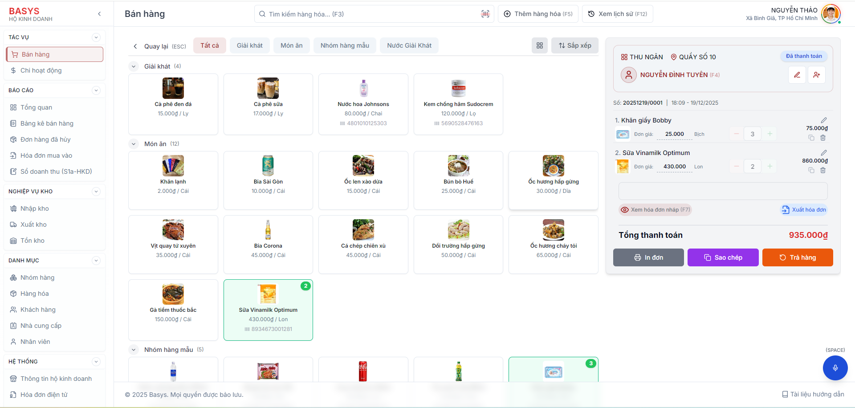Collapse the Món ăn product group

coord(134,144)
